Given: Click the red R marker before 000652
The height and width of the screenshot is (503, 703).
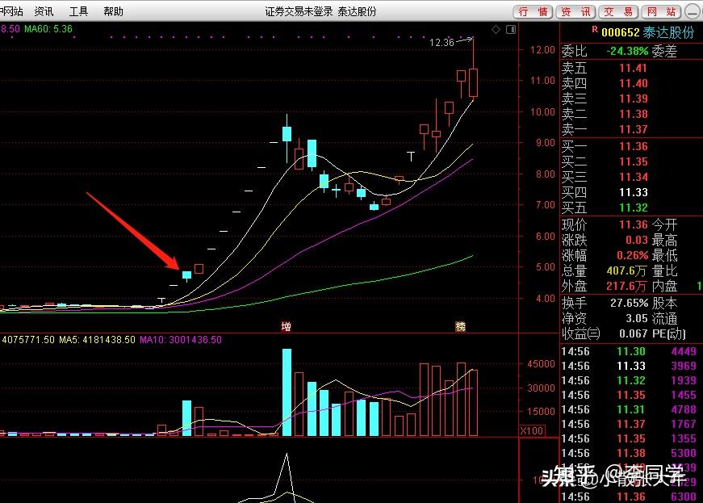Looking at the screenshot, I should pos(595,30).
